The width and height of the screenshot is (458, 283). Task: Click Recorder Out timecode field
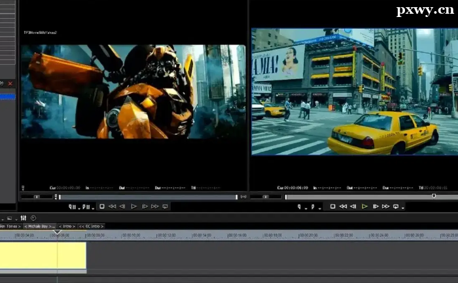click(362, 188)
